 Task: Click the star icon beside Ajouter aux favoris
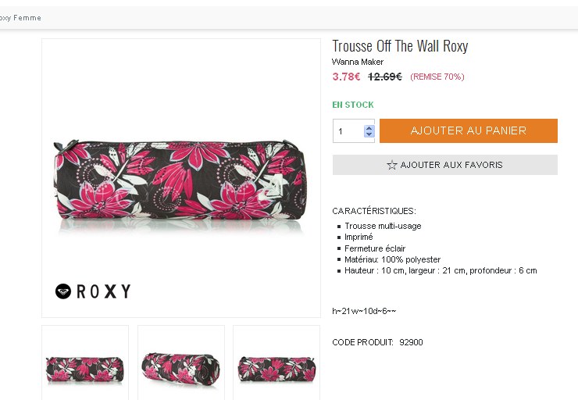pos(392,165)
